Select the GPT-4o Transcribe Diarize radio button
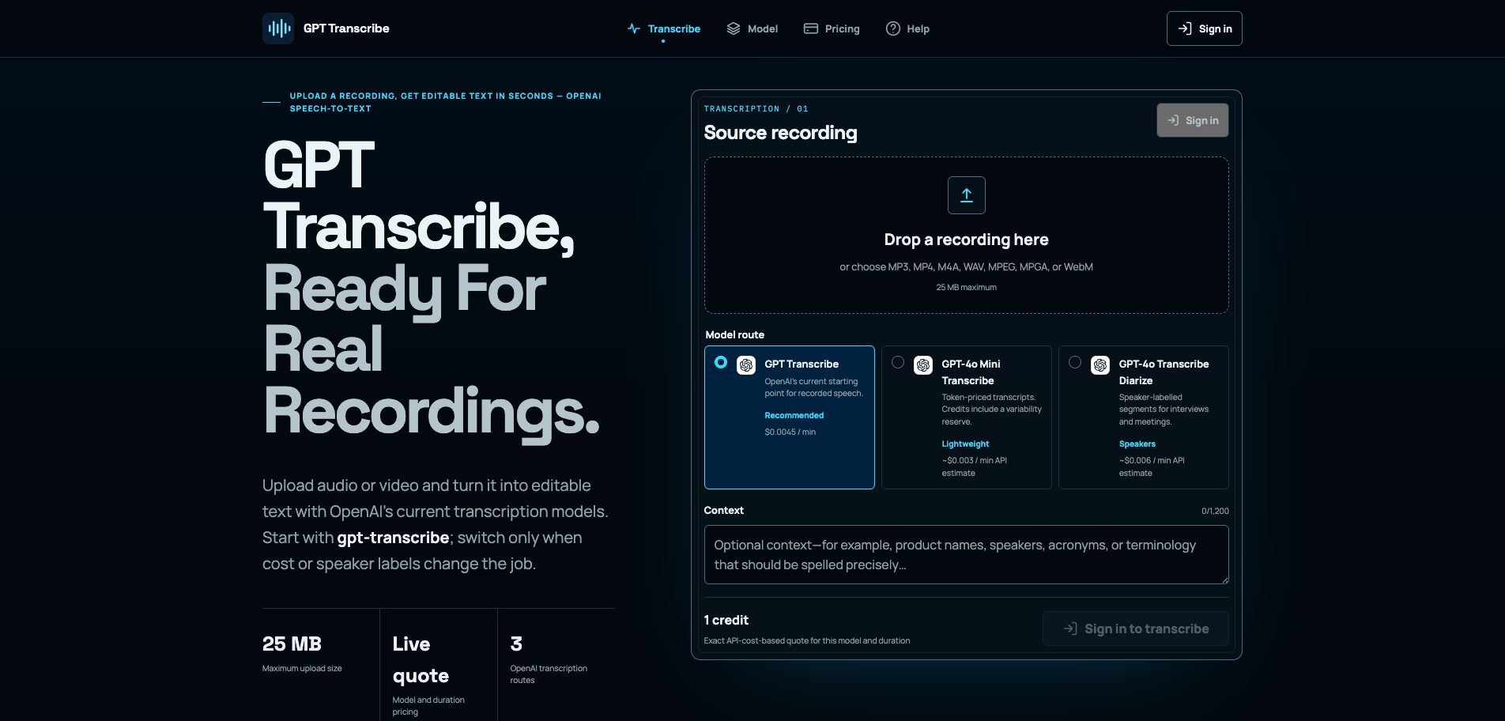 (x=1075, y=362)
